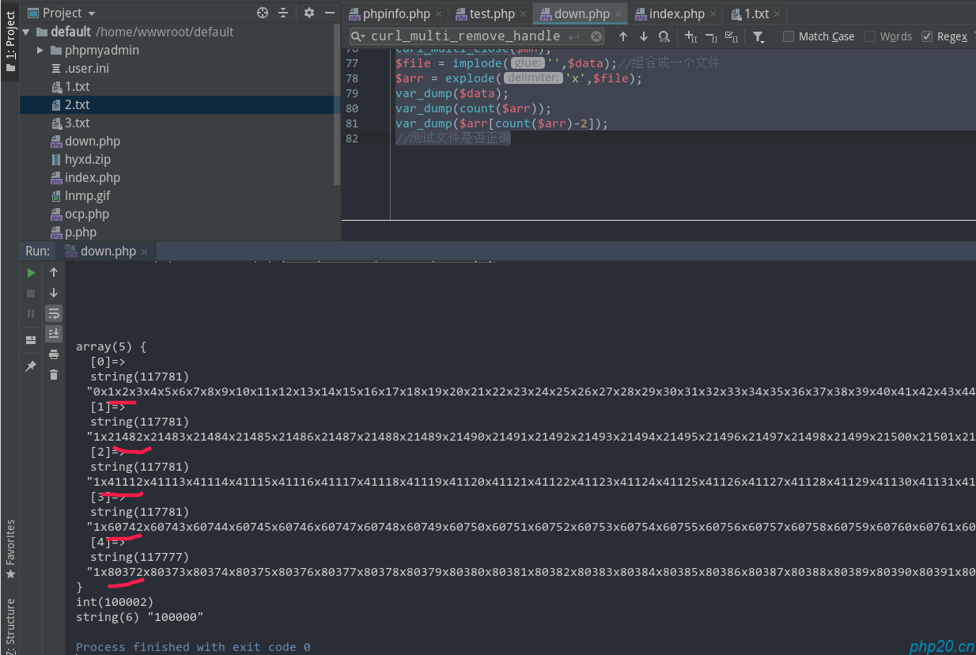Print the console output
This screenshot has height=655, width=976.
coord(54,354)
